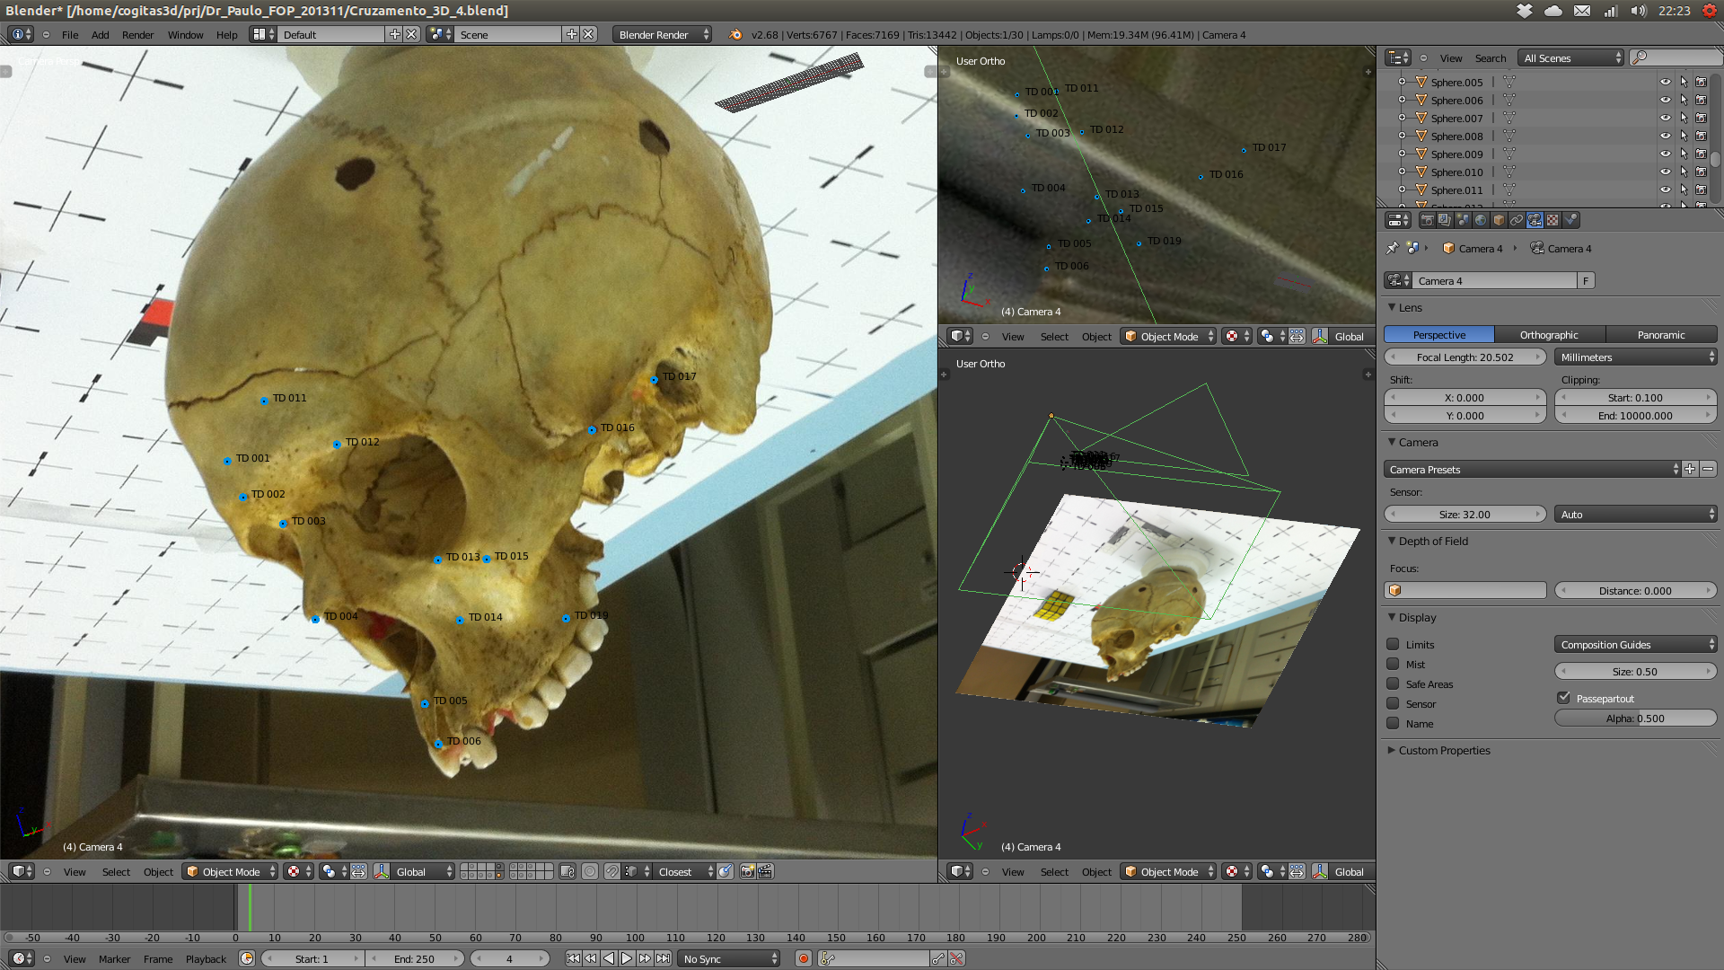Open the Render menu

click(x=137, y=35)
